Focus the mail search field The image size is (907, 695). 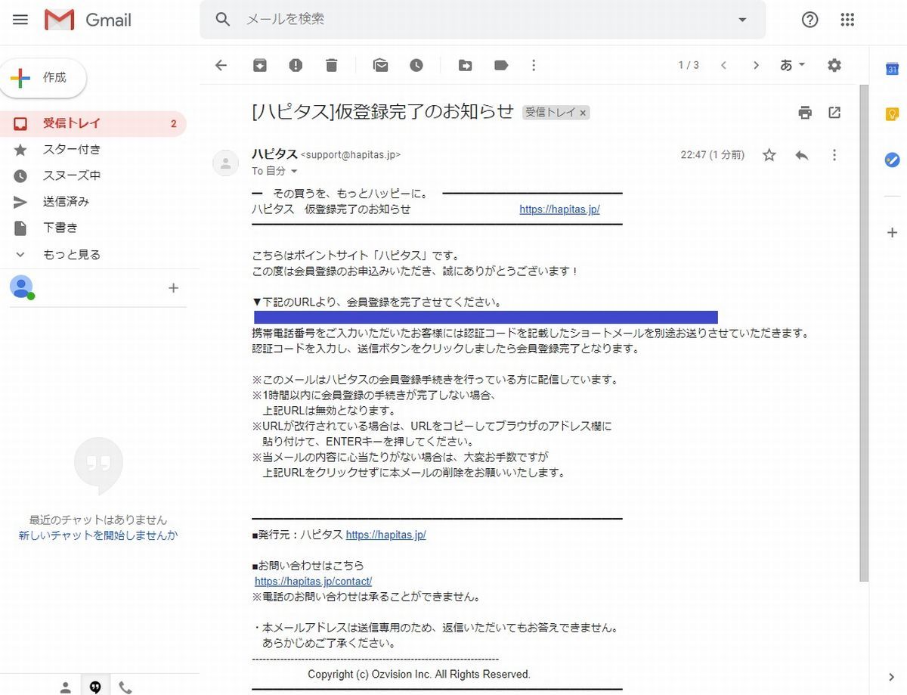[484, 20]
